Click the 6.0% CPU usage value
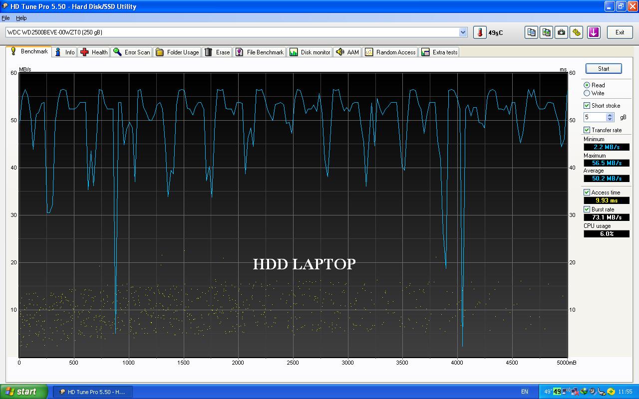Screen dimensions: 639x399 tap(607, 234)
